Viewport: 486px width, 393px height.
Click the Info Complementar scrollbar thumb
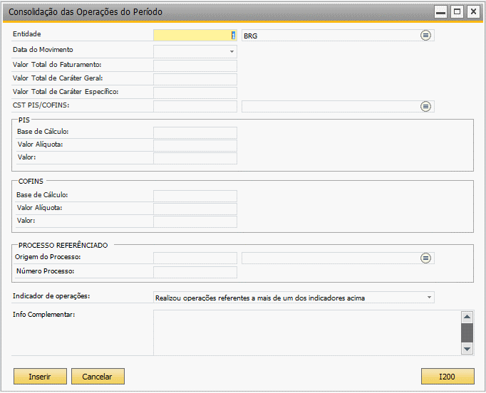click(467, 333)
